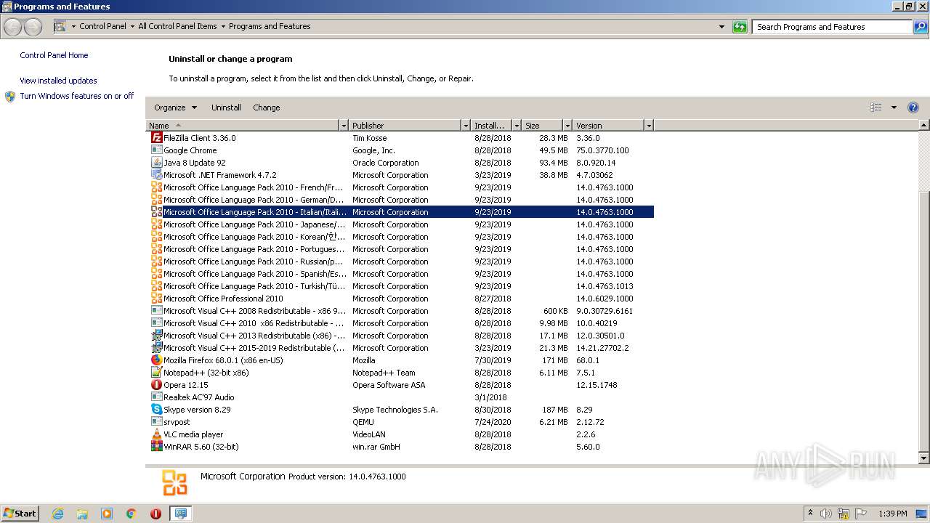Expand the Control Panel breadcrumb arrow
Screen dimensions: 930x523
[132, 27]
